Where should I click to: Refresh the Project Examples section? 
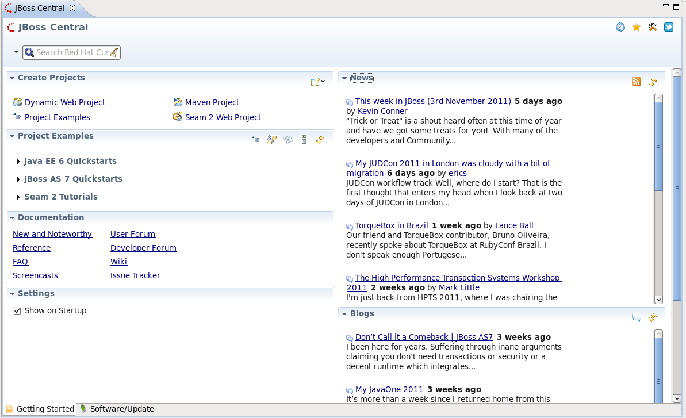[320, 140]
